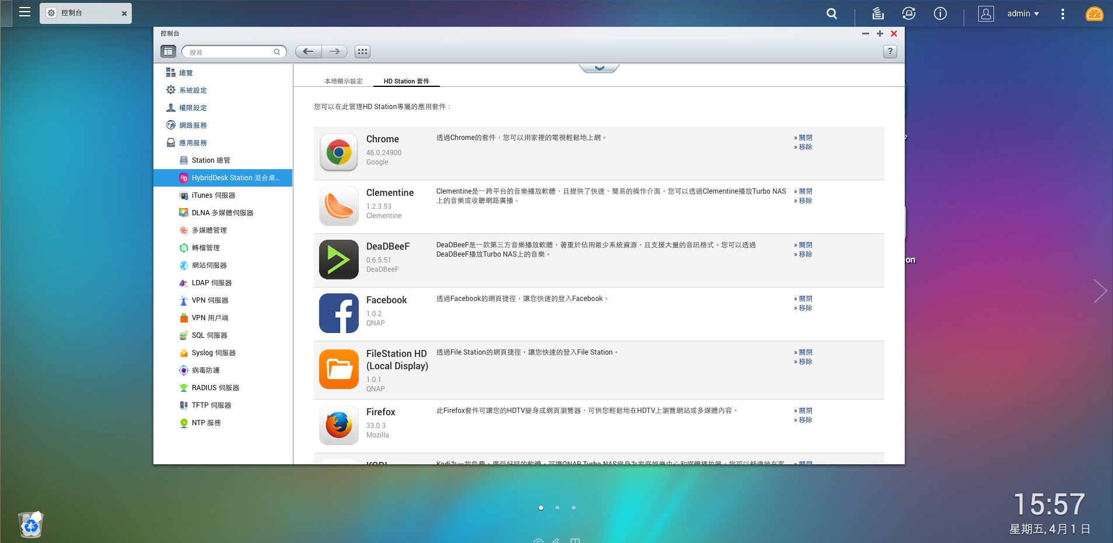Viewport: 1113px width, 543px height.
Task: Open the help question mark button
Action: (890, 51)
